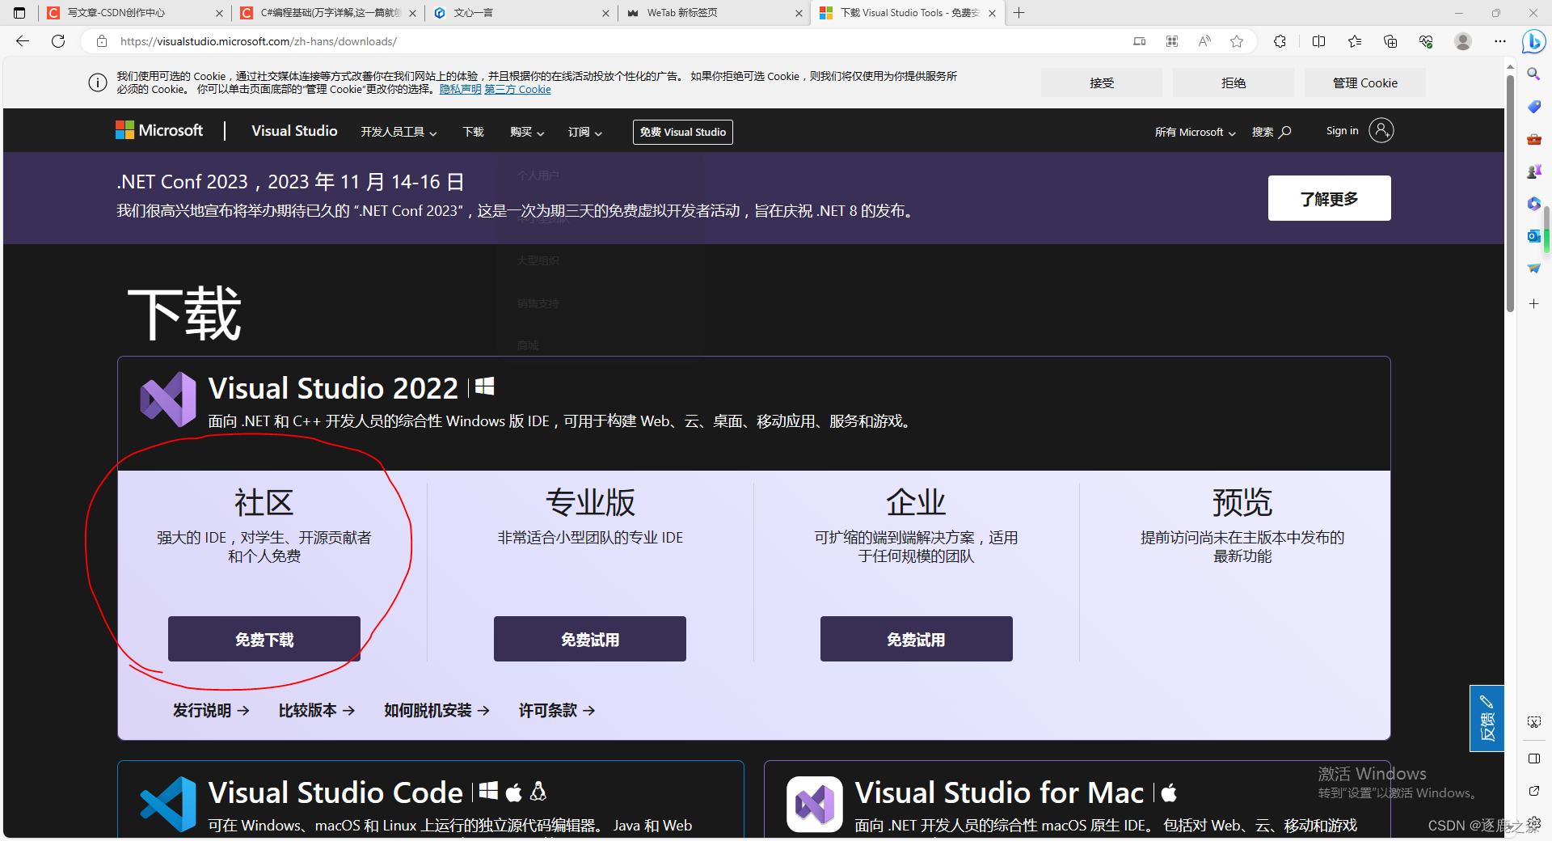Click the address bar URL
The width and height of the screenshot is (1552, 841).
click(x=259, y=41)
